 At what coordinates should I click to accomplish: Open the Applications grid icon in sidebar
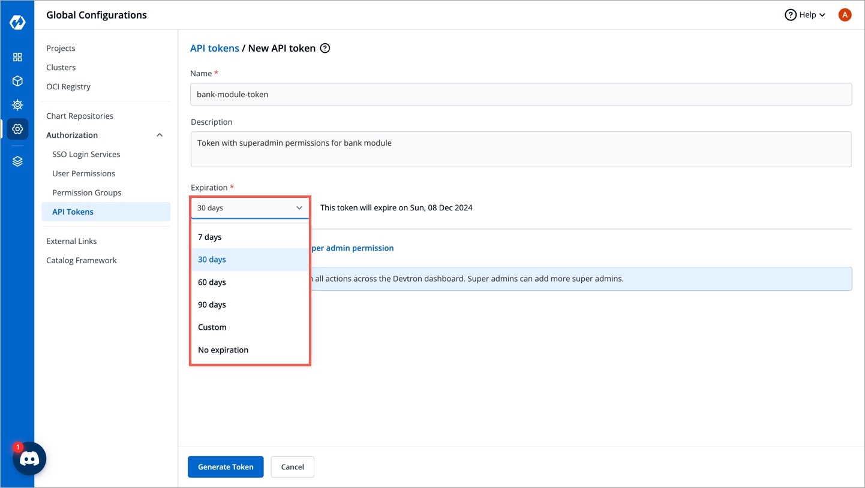(17, 57)
